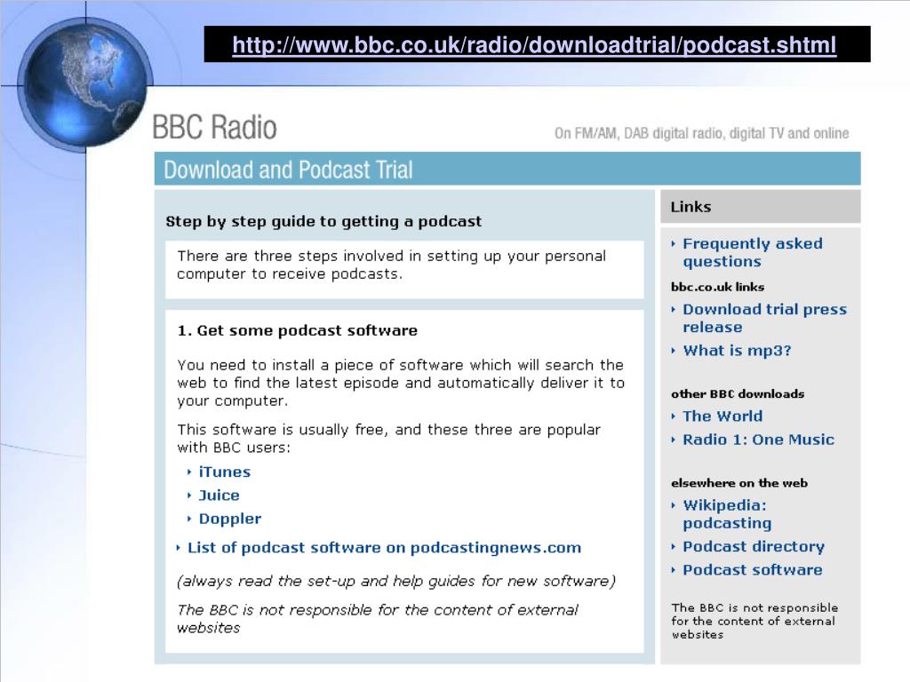This screenshot has width=910, height=682.
Task: Open Wikipedia: podcasting link
Action: pos(727,514)
